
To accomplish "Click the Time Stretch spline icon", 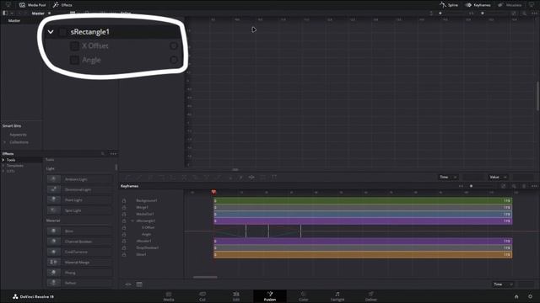I will click(x=251, y=178).
